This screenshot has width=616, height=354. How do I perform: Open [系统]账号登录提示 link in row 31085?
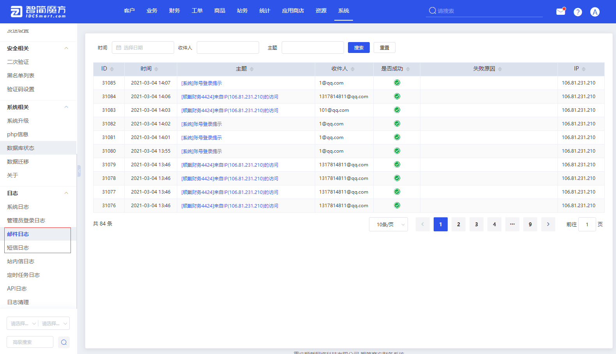201,83
